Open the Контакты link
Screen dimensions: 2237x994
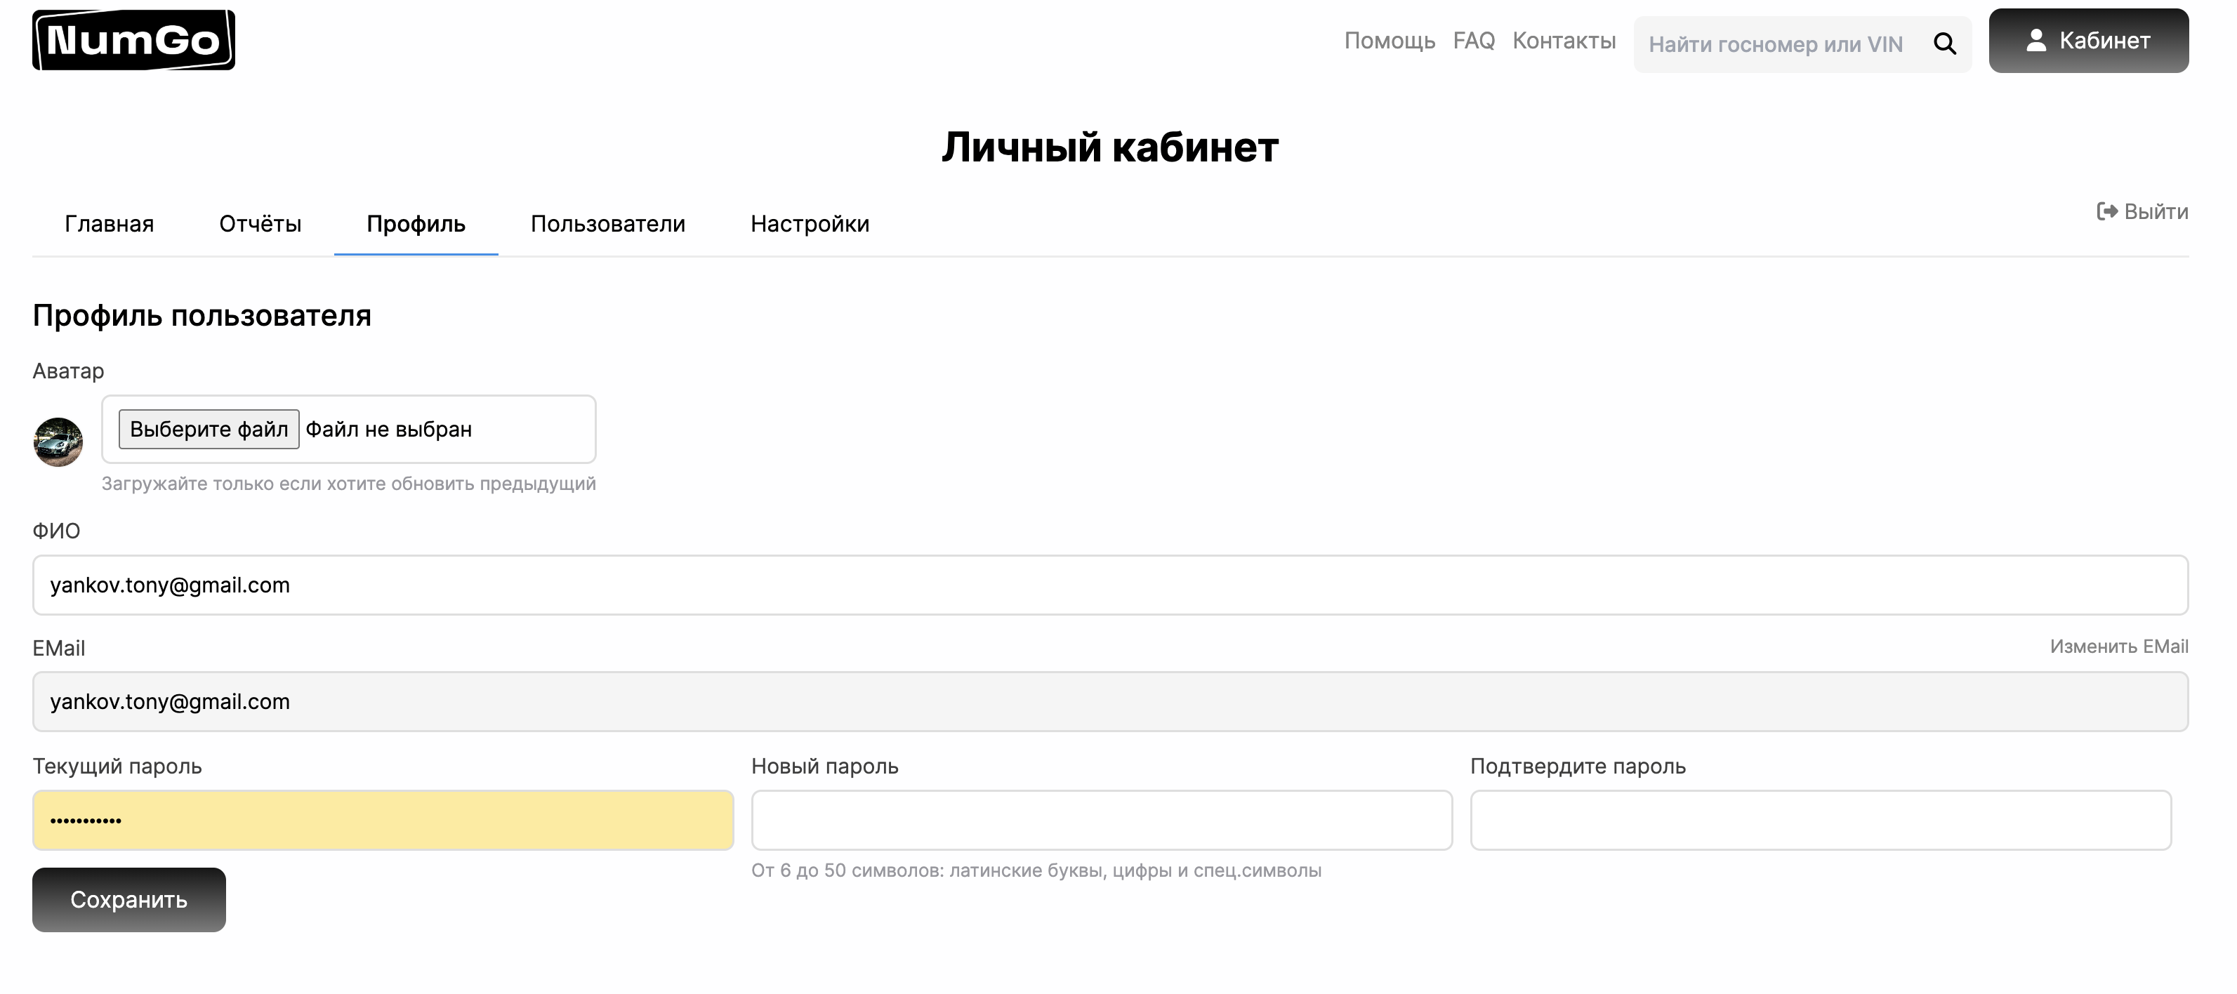1564,41
